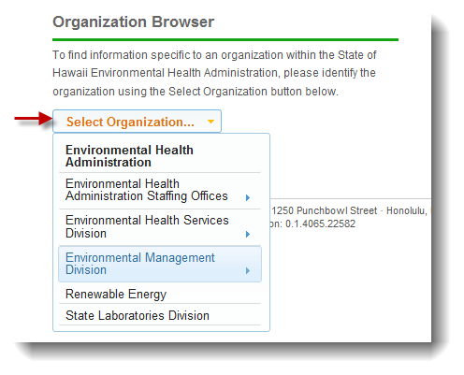
Task: Click the green divider line under the heading
Action: point(225,40)
